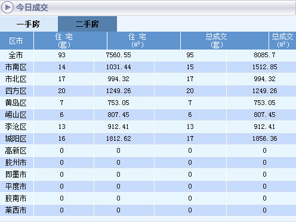The width and height of the screenshot is (296, 222).
Task: Click the 8085.7 total area value
Action: pyautogui.click(x=264, y=55)
